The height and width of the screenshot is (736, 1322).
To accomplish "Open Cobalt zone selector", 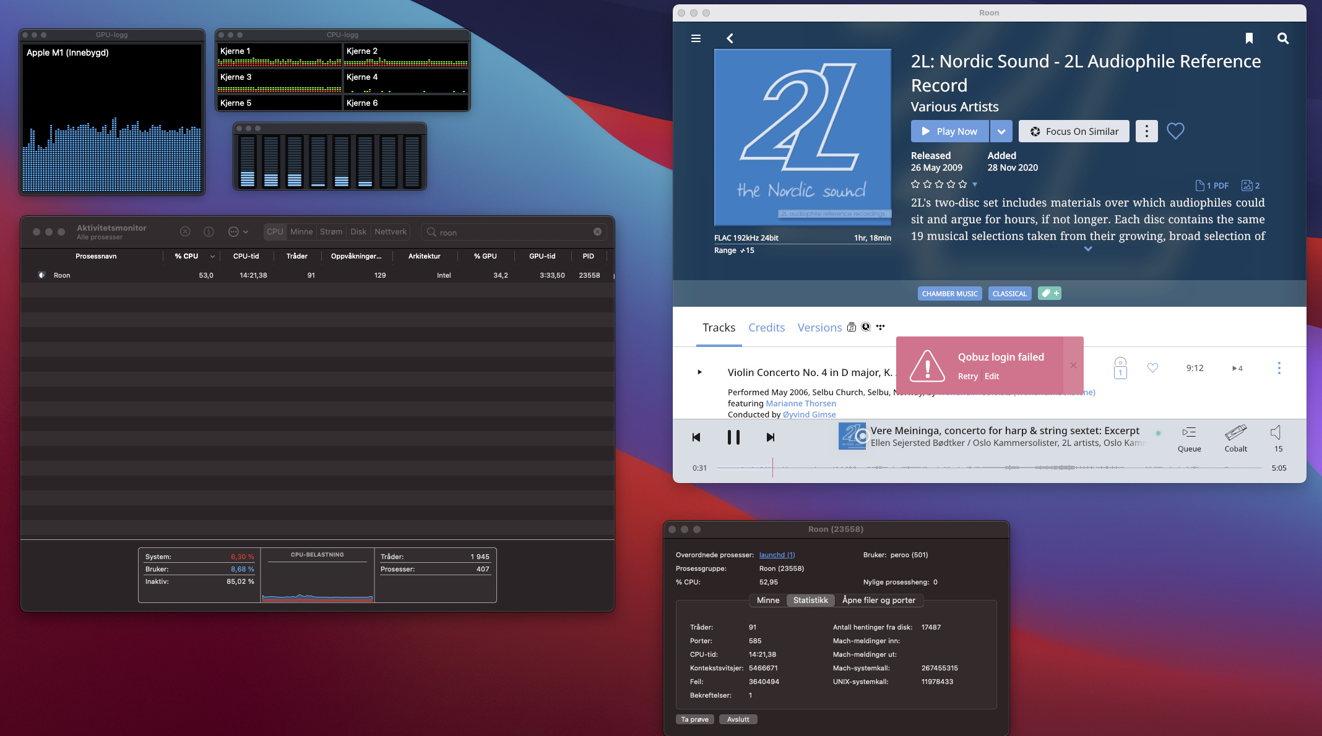I will (x=1235, y=439).
